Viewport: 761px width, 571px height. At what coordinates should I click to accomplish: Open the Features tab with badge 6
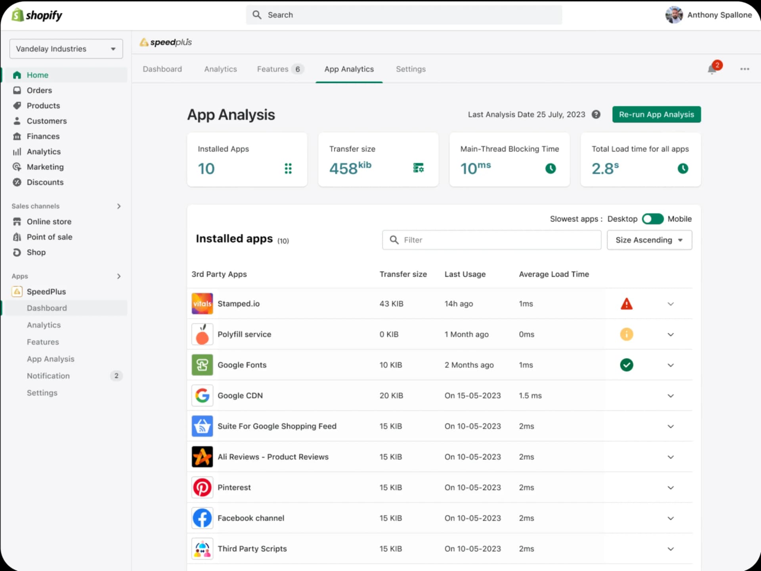point(280,69)
